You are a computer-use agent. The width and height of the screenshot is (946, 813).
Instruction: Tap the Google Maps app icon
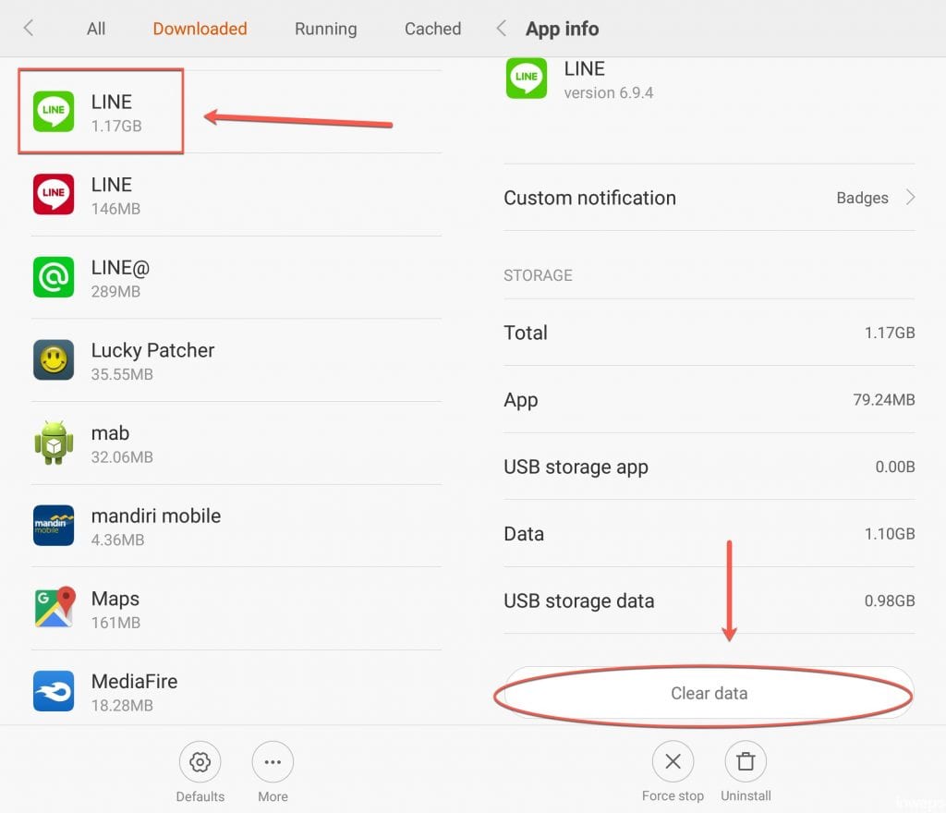pos(55,607)
